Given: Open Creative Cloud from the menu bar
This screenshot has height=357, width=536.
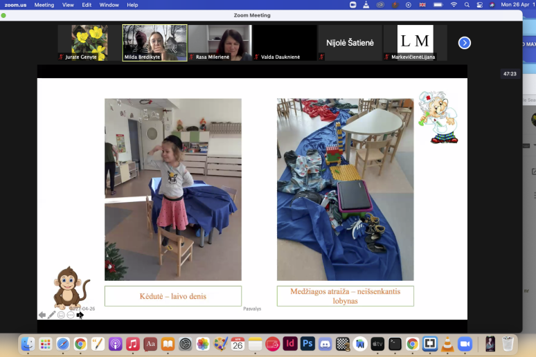Looking at the screenshot, I should pyautogui.click(x=380, y=5).
